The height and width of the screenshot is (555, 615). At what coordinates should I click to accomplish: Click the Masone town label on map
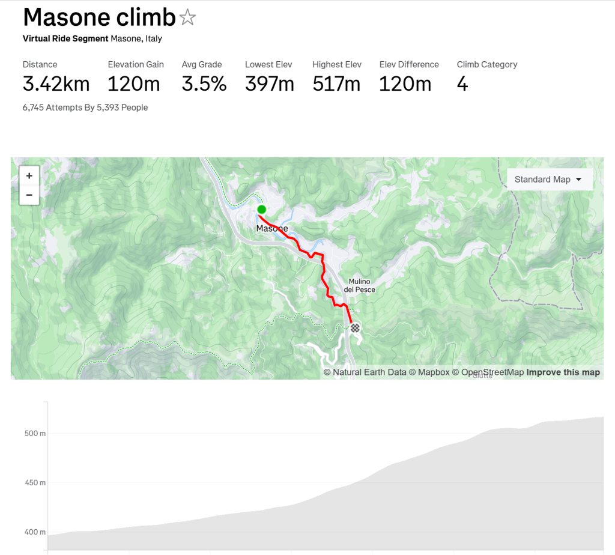pyautogui.click(x=272, y=229)
